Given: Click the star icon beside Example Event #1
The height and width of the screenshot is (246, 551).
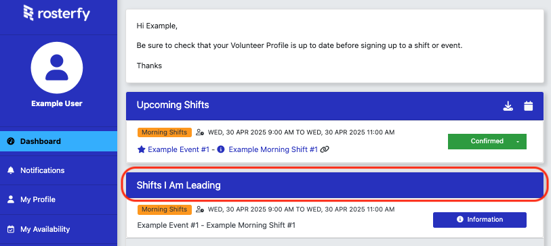Looking at the screenshot, I should click(x=141, y=149).
